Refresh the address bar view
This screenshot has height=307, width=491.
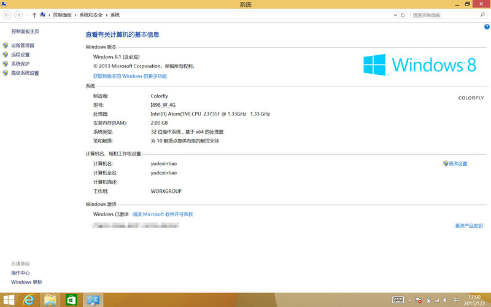(x=403, y=15)
